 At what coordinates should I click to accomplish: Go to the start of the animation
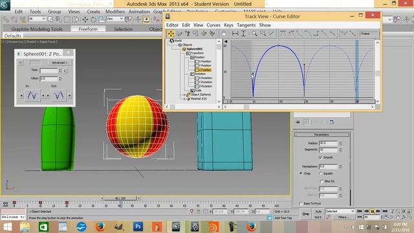click(x=360, y=211)
